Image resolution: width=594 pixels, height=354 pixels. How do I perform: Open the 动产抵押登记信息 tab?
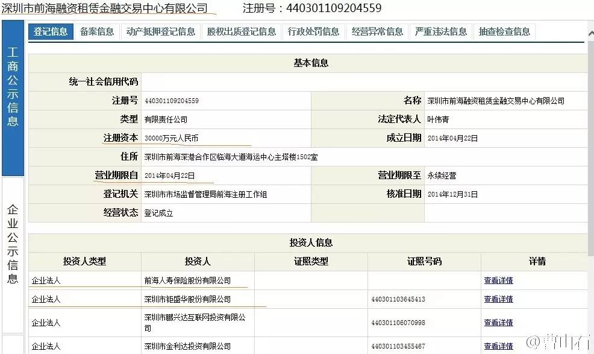pyautogui.click(x=161, y=31)
